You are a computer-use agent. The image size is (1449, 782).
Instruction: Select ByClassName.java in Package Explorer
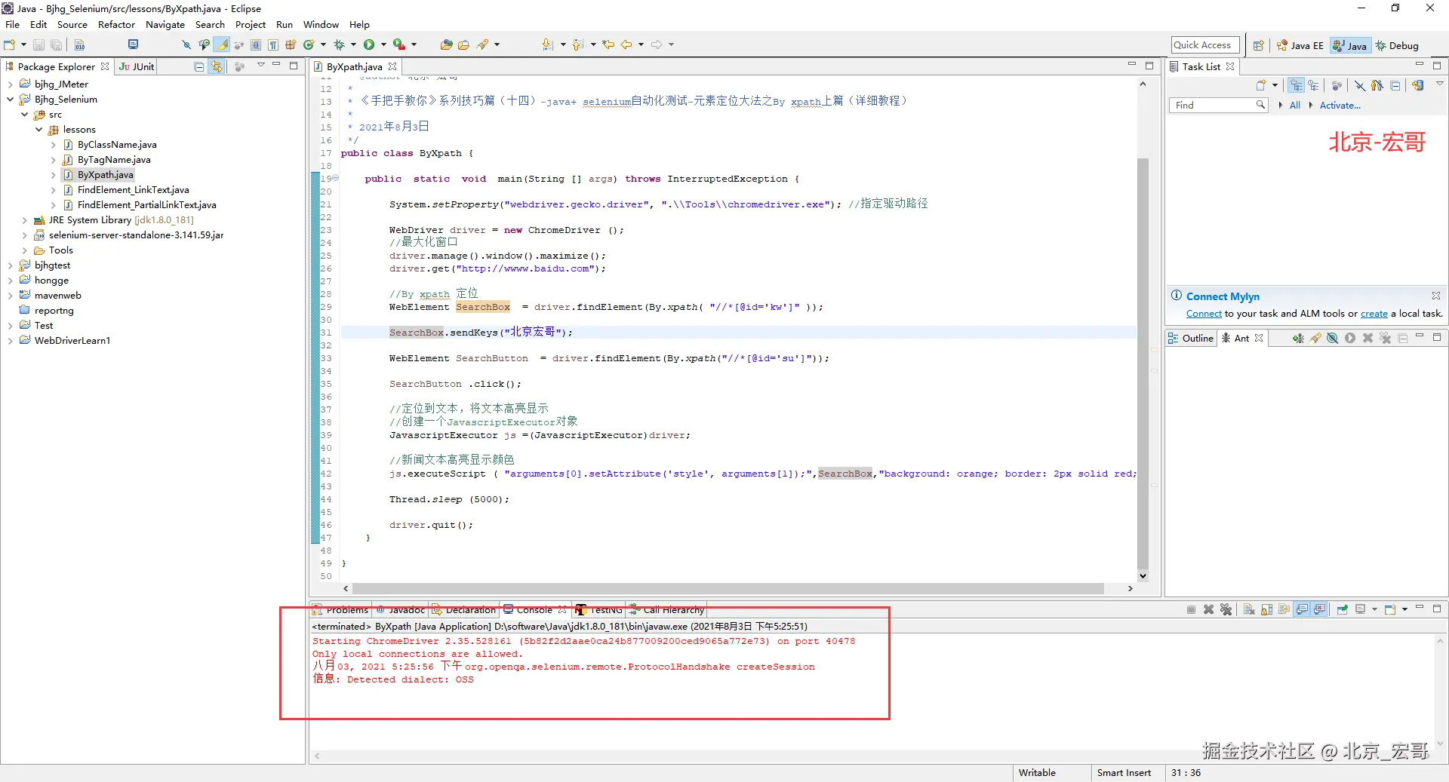point(117,145)
